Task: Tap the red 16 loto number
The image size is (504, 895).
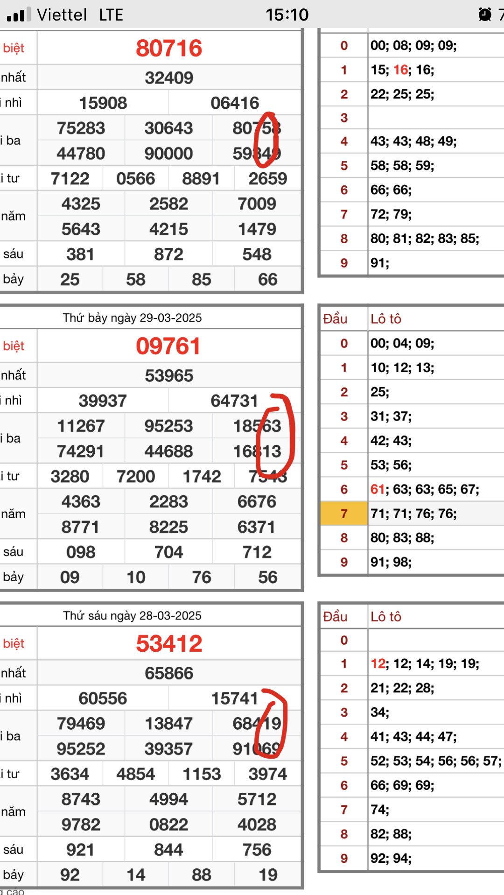Action: pos(400,70)
